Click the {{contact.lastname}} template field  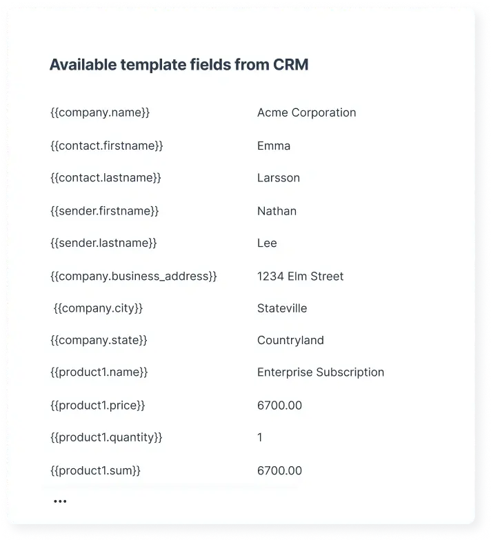pyautogui.click(x=106, y=178)
